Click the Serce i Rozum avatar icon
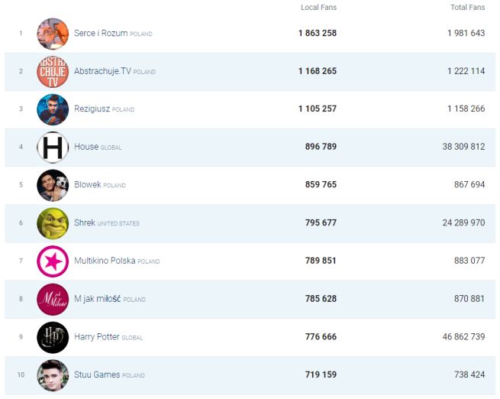Viewport: 500px width, 399px height. tap(53, 34)
